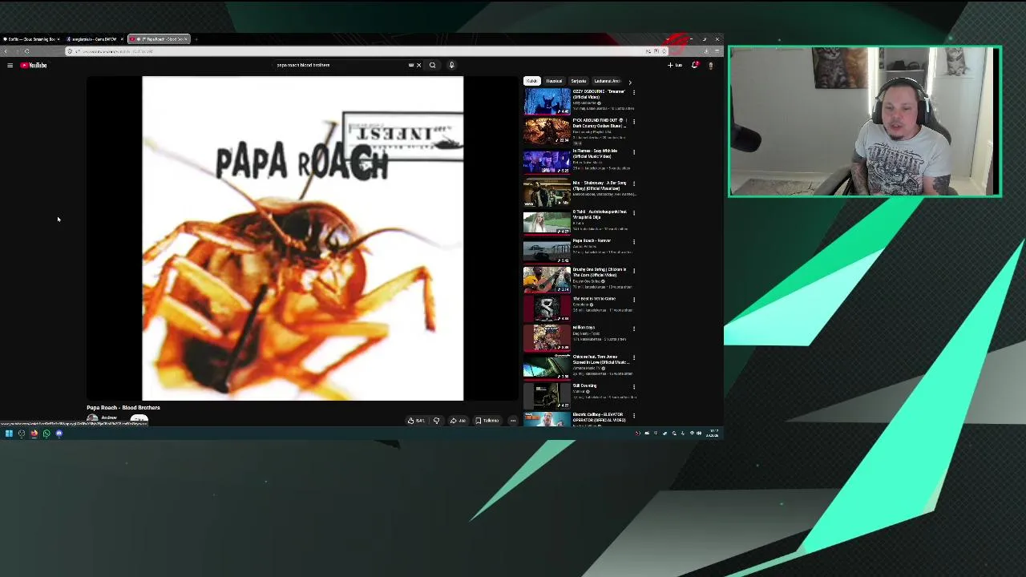Open the F*CK AROUND FIND OUT video thumbnail
This screenshot has width=1026, height=577.
547,131
